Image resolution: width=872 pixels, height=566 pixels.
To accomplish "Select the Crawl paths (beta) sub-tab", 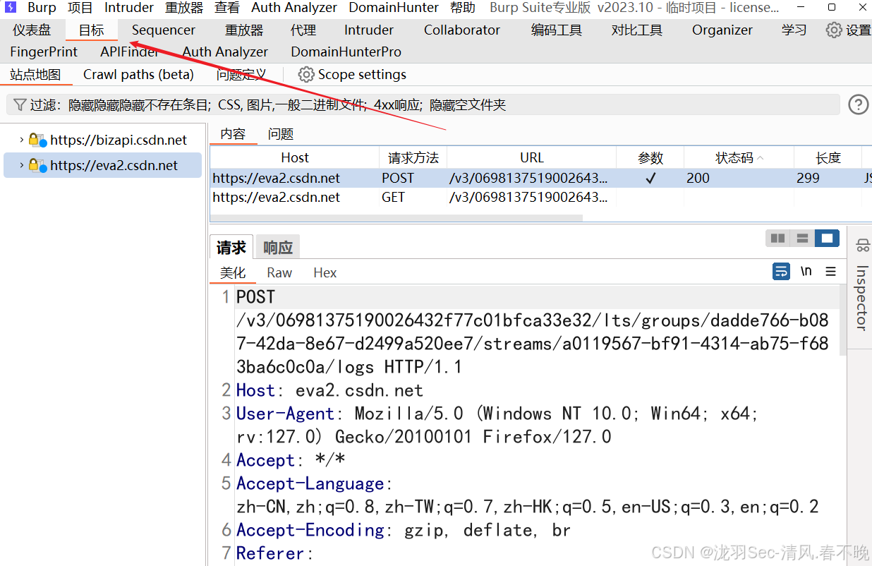I will (138, 74).
